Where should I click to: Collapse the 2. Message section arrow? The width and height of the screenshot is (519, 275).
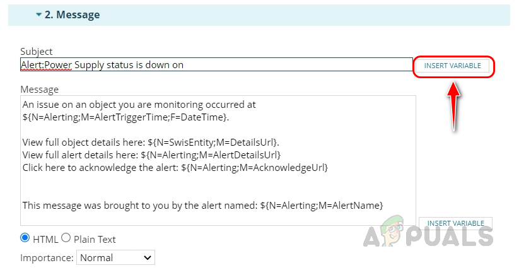38,15
